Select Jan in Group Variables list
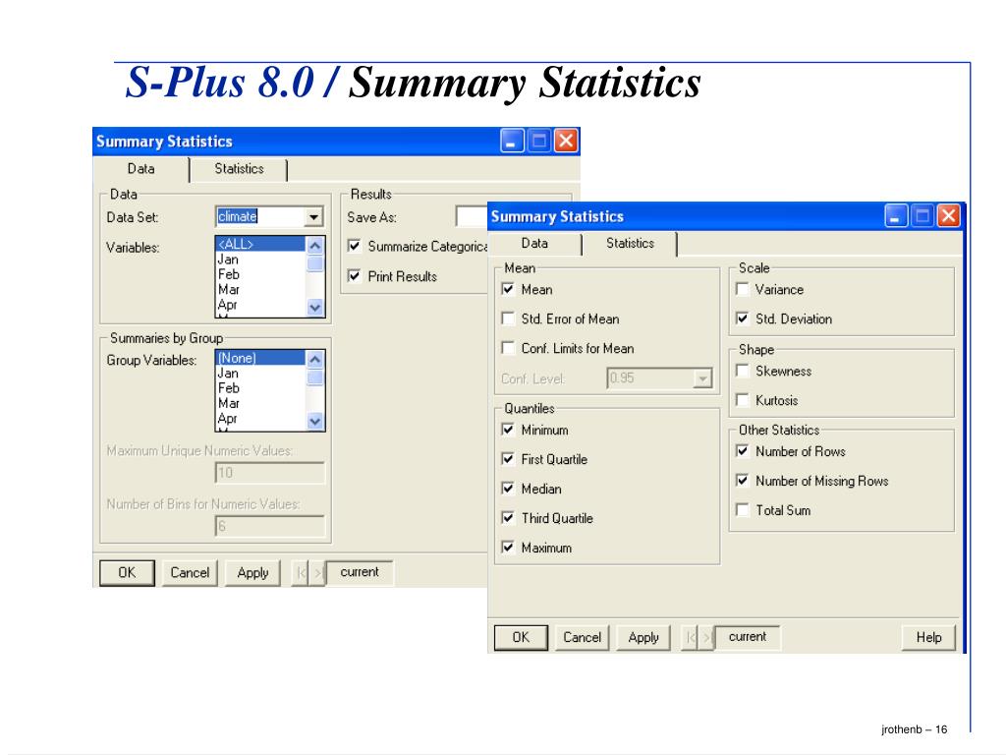 [x=260, y=373]
